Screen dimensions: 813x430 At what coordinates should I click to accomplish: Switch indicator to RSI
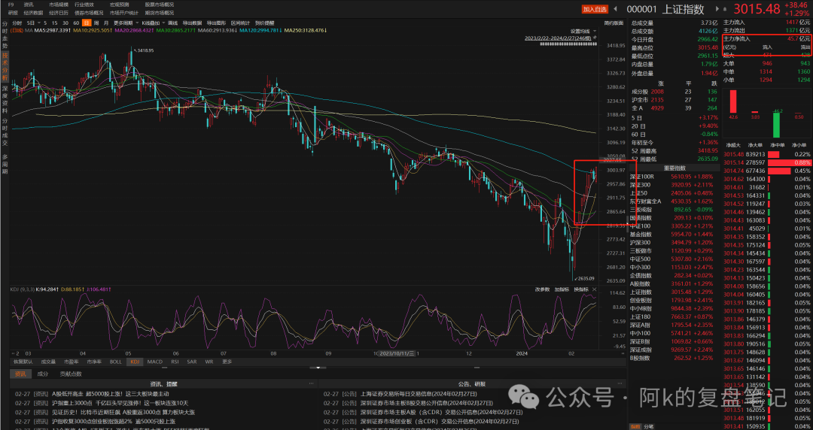[x=175, y=362]
